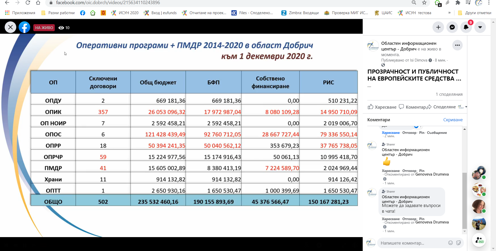Open browser zoom magnifier icon

coord(414,3)
